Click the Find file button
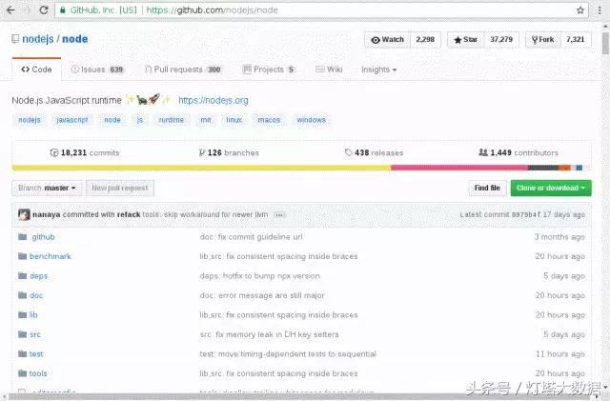Viewport: 610px width, 401px height. [487, 188]
